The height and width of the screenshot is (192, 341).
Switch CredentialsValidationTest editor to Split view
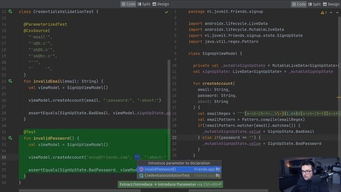click(144, 4)
